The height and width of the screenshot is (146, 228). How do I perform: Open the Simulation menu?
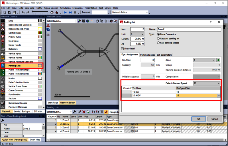tap(65, 8)
